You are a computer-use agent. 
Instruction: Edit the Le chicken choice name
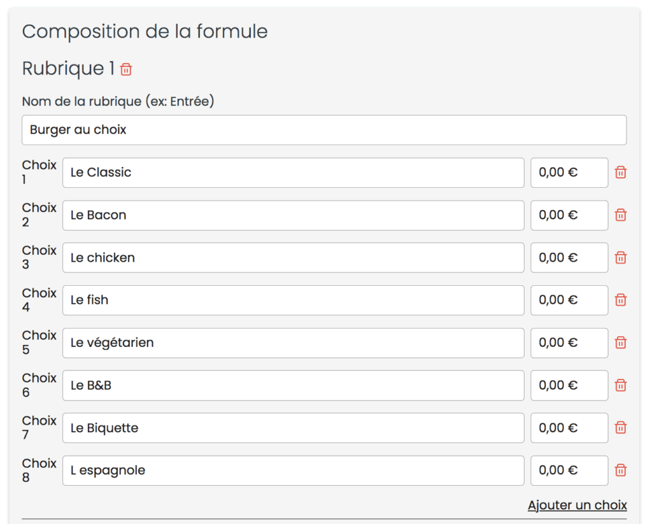(293, 258)
